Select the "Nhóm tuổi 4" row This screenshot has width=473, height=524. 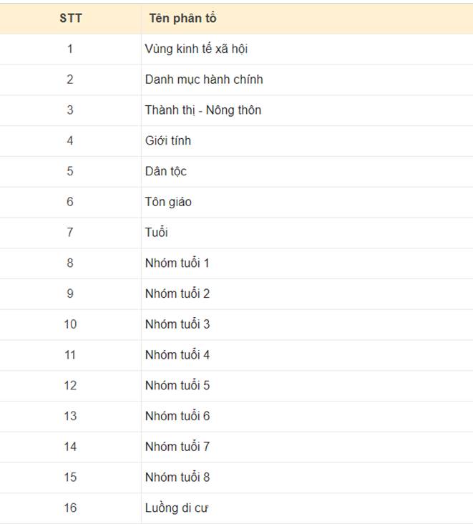[x=177, y=355]
